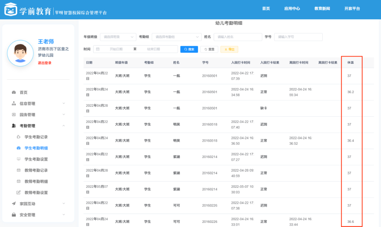
Task: Open 教育新闻 in top navigation
Action: [x=322, y=8]
